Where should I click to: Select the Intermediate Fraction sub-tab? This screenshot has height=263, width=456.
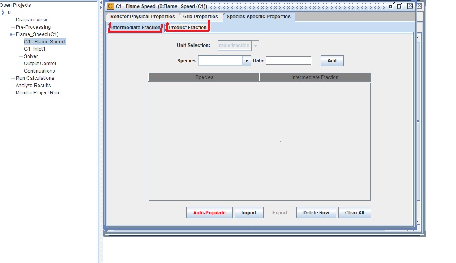pyautogui.click(x=136, y=28)
